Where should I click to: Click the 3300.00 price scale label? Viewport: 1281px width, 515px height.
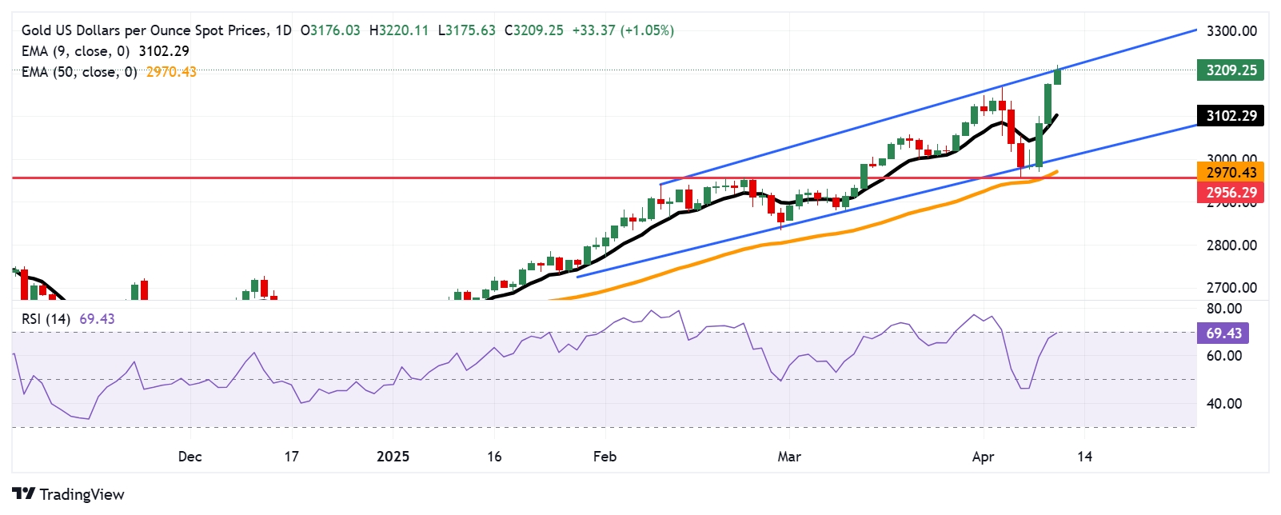tap(1231, 31)
